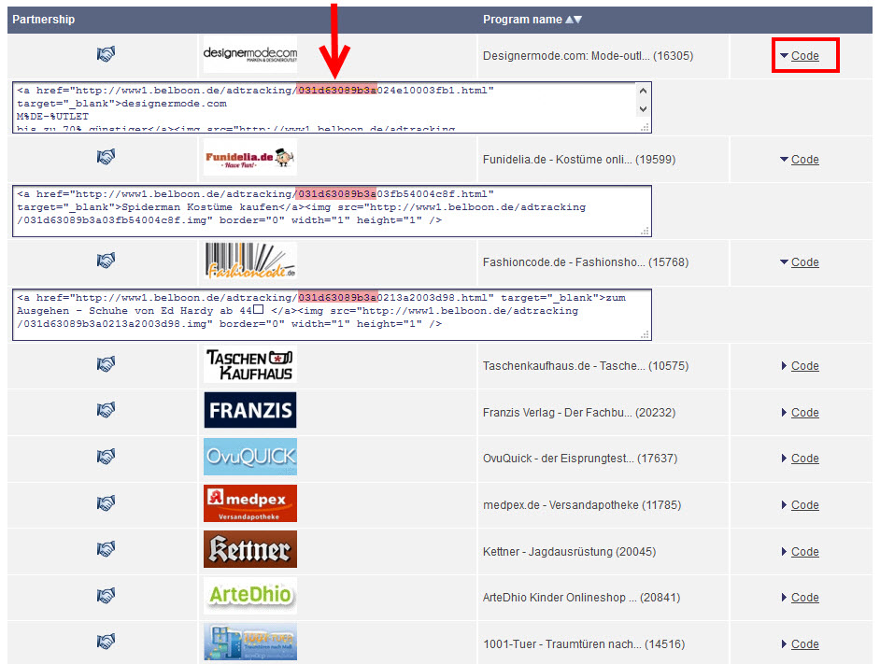Image resolution: width=880 pixels, height=664 pixels.
Task: Open the FRANZIS logo
Action: coord(250,410)
